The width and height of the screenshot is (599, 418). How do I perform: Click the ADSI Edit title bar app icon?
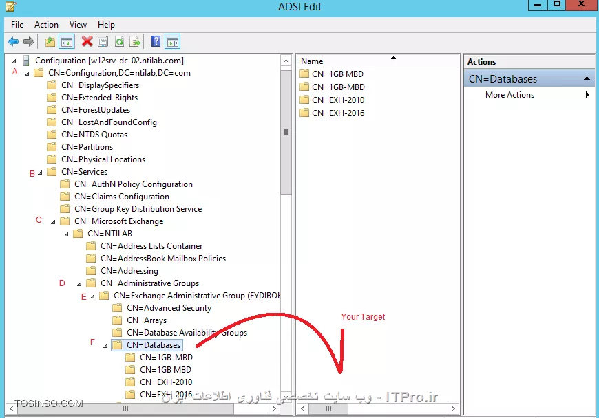11,6
